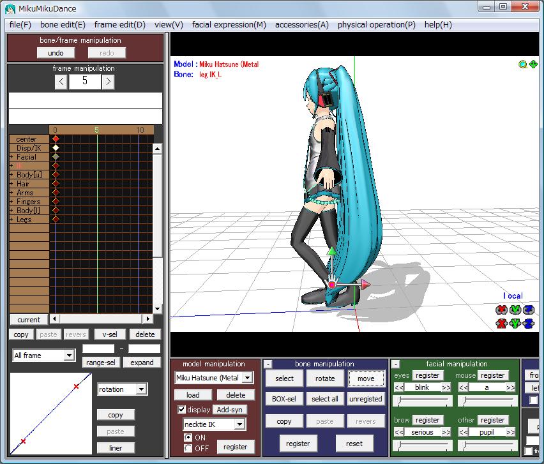Click the range-sel button
The width and height of the screenshot is (544, 464).
[101, 363]
